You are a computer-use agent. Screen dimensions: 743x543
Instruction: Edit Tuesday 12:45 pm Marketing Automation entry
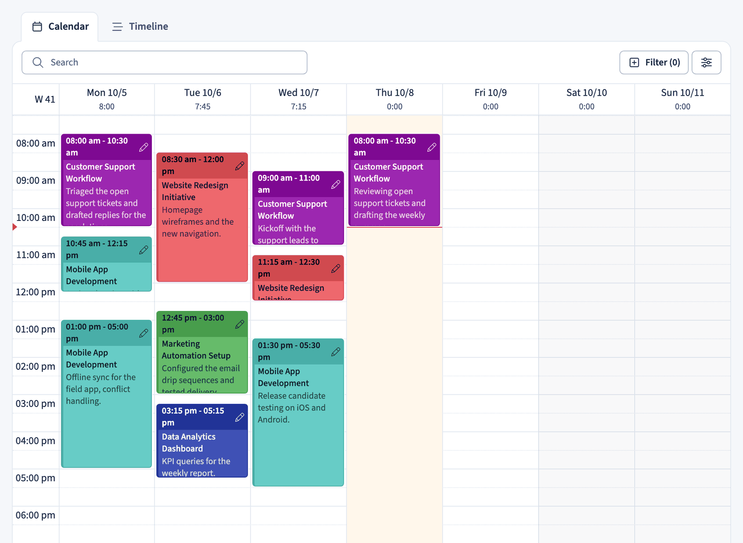240,324
